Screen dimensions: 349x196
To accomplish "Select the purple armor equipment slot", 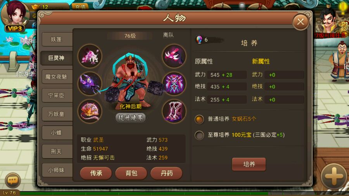I will 174,84.
